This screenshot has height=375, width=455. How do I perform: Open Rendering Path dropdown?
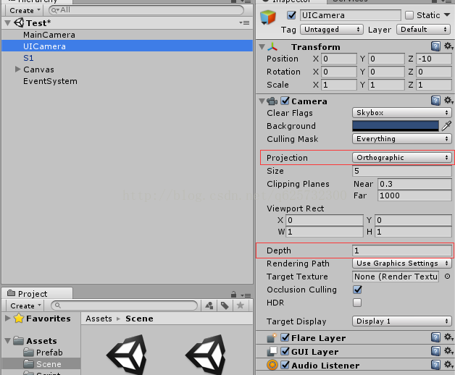pyautogui.click(x=402, y=263)
